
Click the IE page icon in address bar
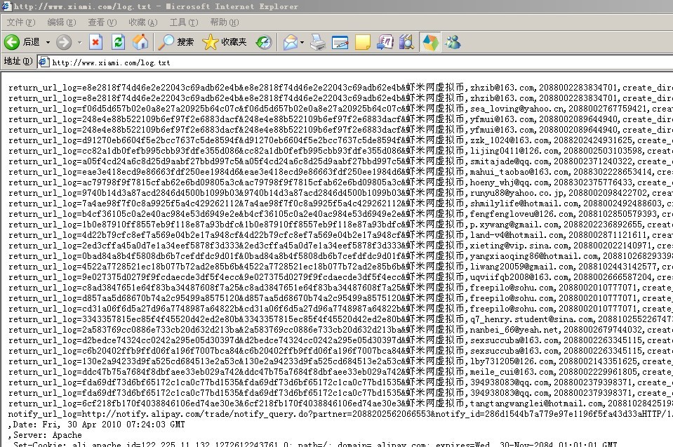point(44,62)
